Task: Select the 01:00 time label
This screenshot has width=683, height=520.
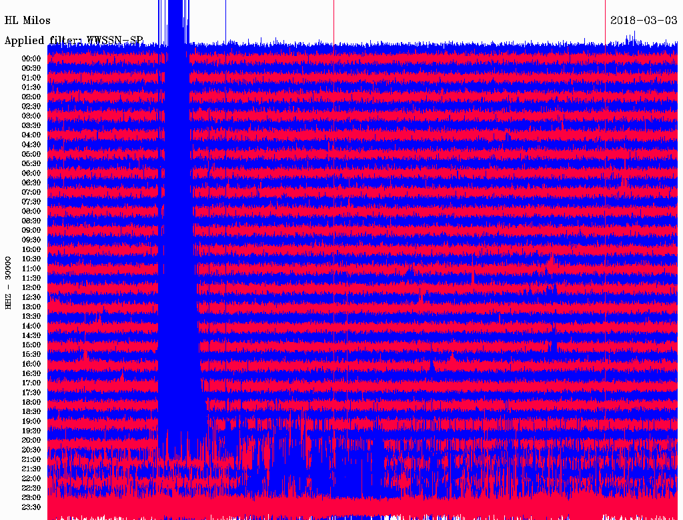Action: click(31, 77)
